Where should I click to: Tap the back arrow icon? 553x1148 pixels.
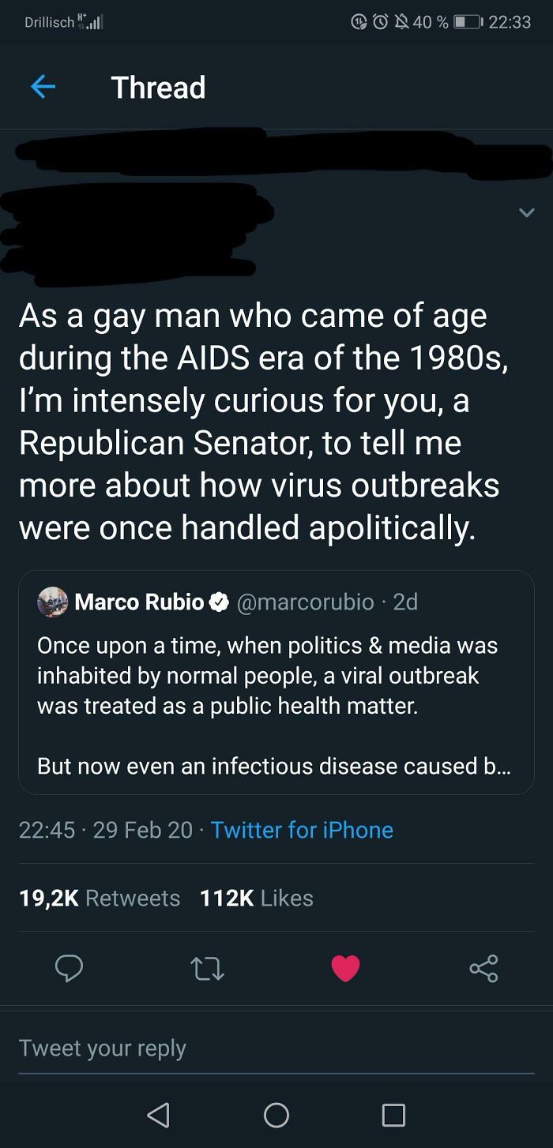pyautogui.click(x=43, y=88)
